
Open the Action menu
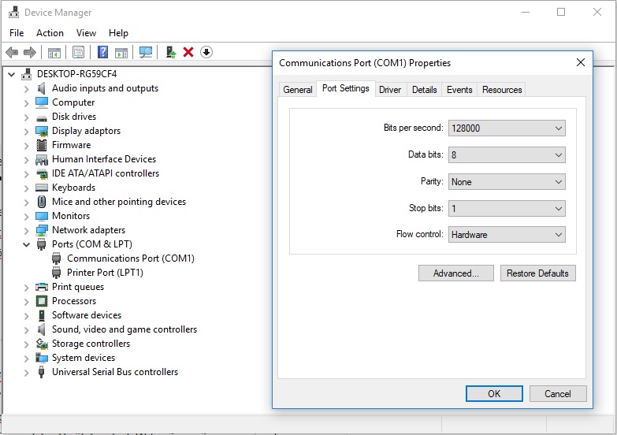(50, 33)
